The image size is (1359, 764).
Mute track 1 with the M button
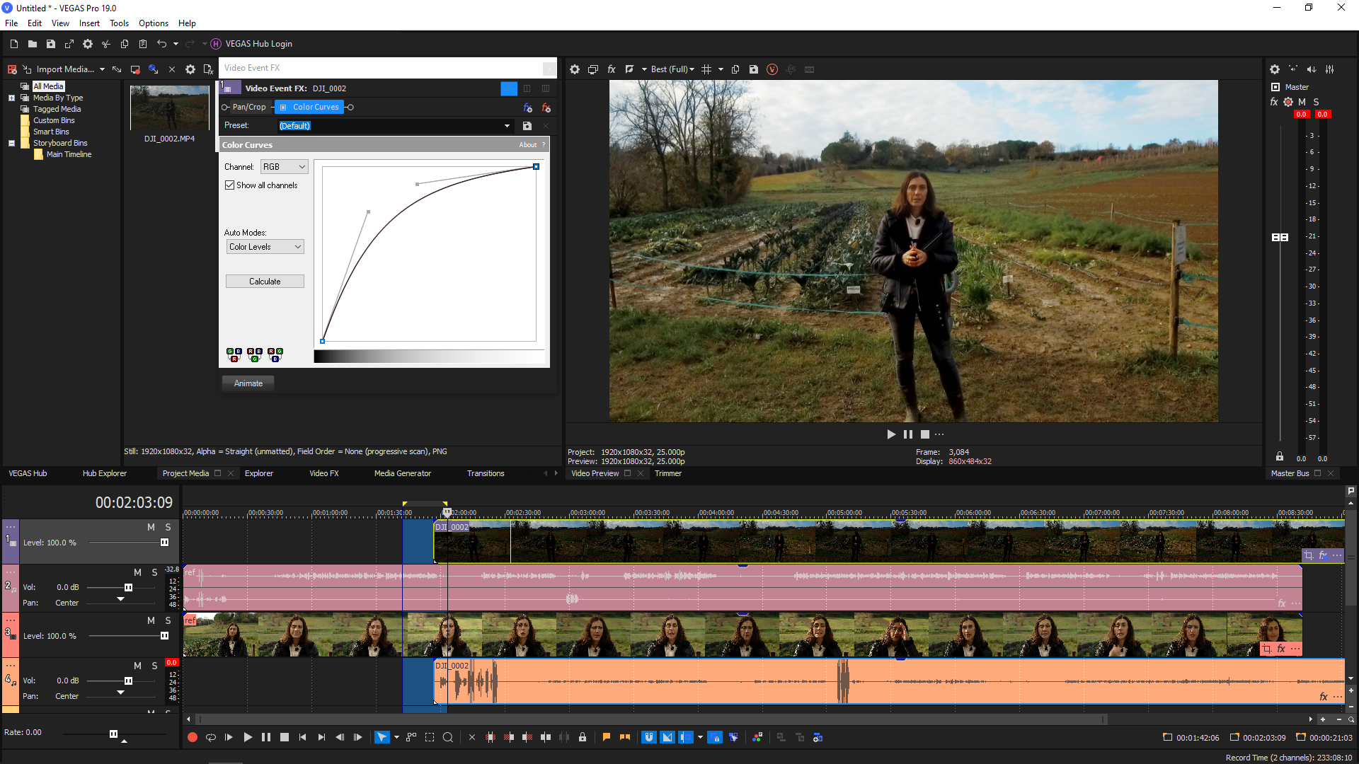151,527
